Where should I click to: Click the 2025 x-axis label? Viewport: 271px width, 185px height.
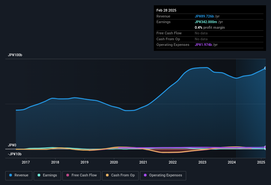point(261,162)
